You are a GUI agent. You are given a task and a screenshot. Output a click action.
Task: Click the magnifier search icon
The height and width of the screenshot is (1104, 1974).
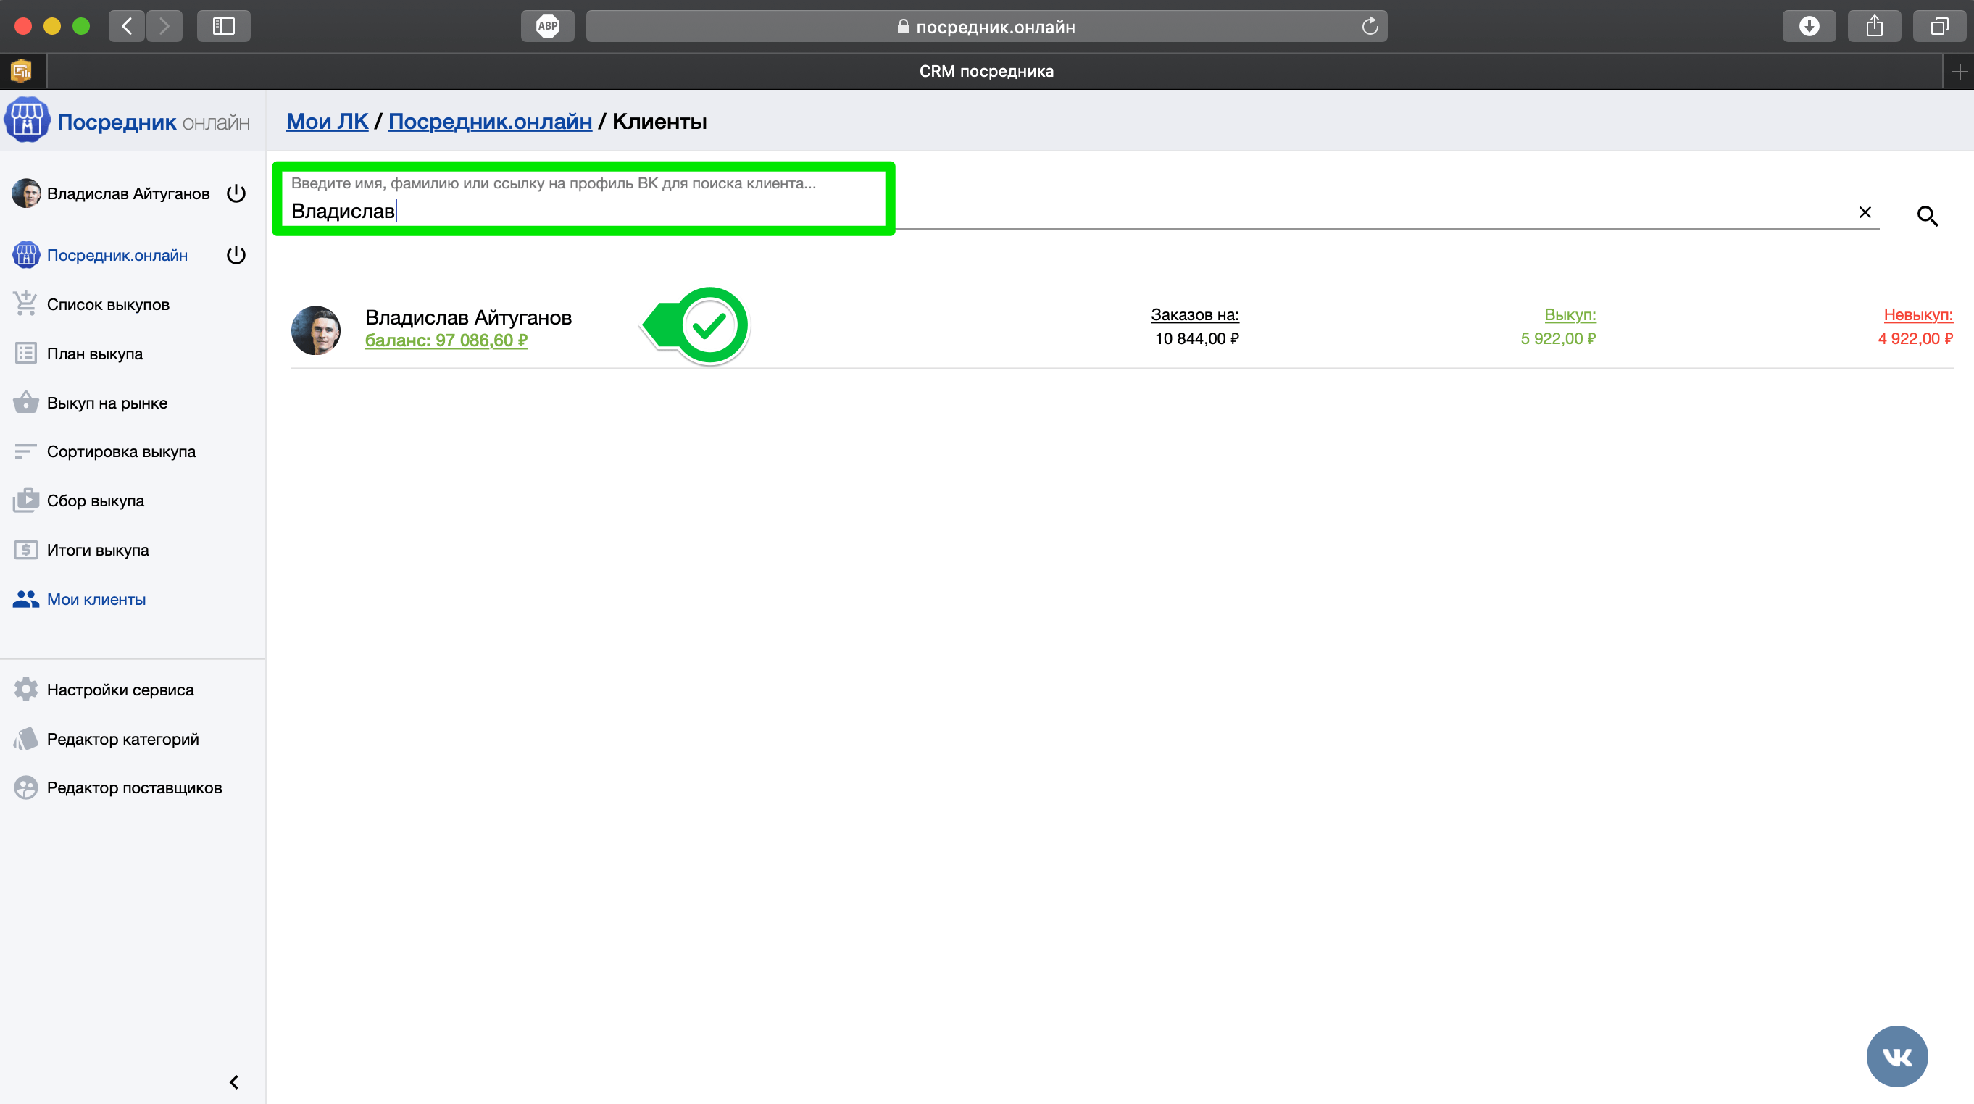[x=1927, y=216]
